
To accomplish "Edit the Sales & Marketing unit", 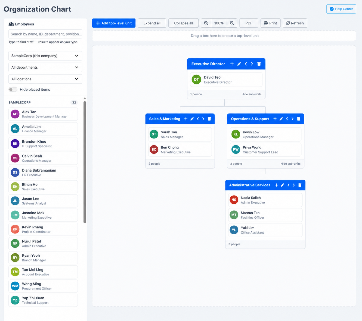I will tap(192, 119).
